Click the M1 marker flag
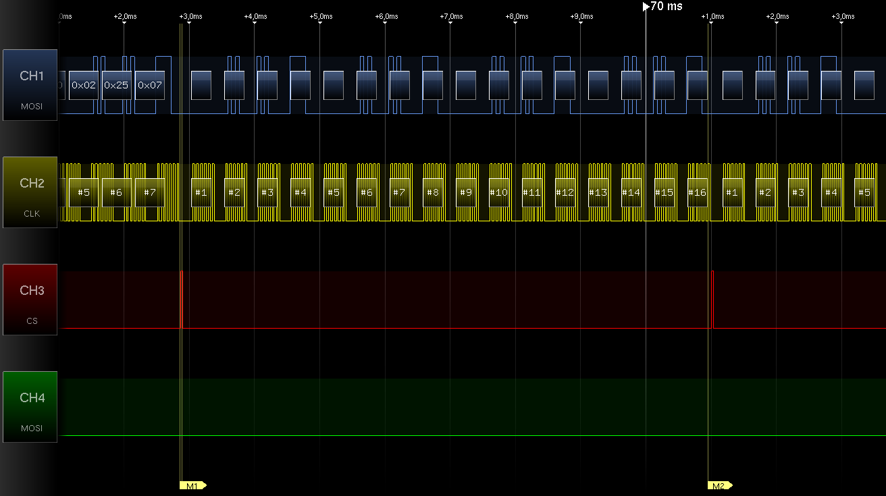886x496 pixels. click(x=192, y=485)
